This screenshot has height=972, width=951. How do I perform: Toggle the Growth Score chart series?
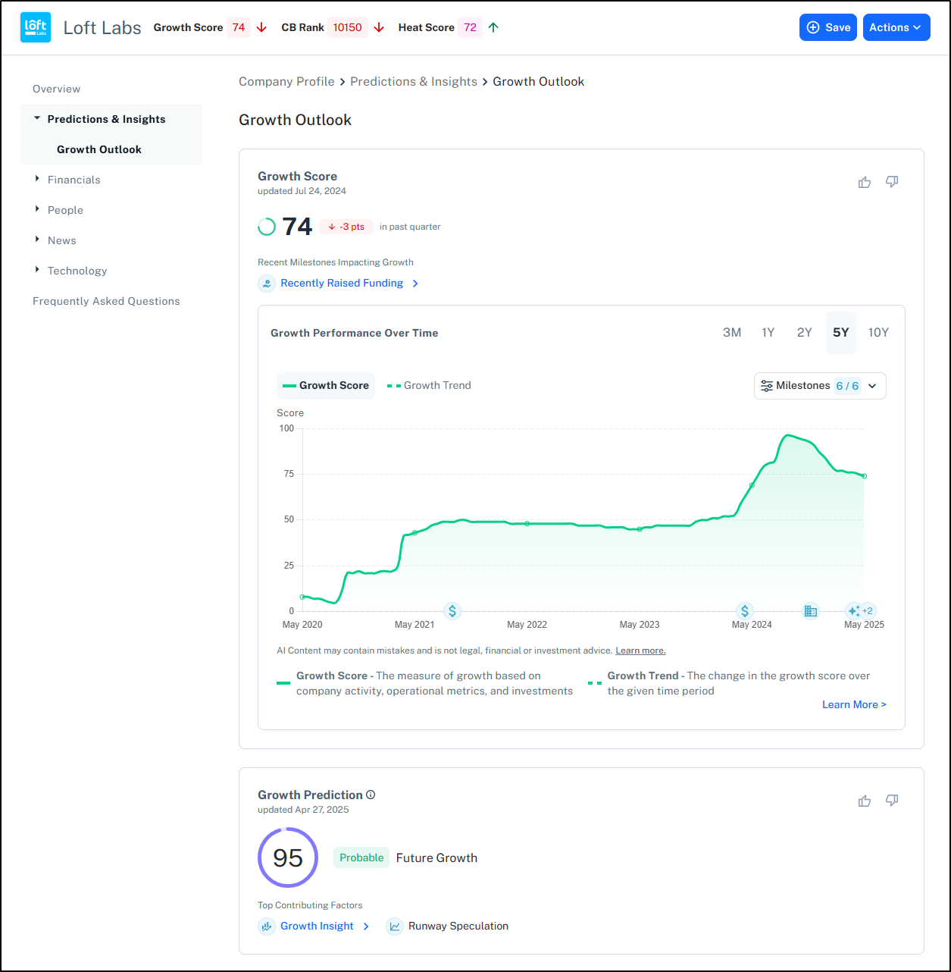326,386
